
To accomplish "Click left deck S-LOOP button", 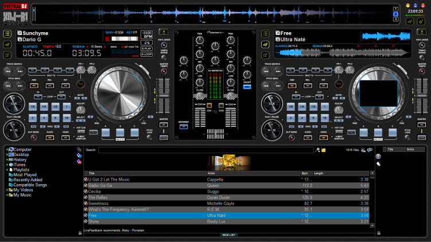I will click(x=146, y=54).
